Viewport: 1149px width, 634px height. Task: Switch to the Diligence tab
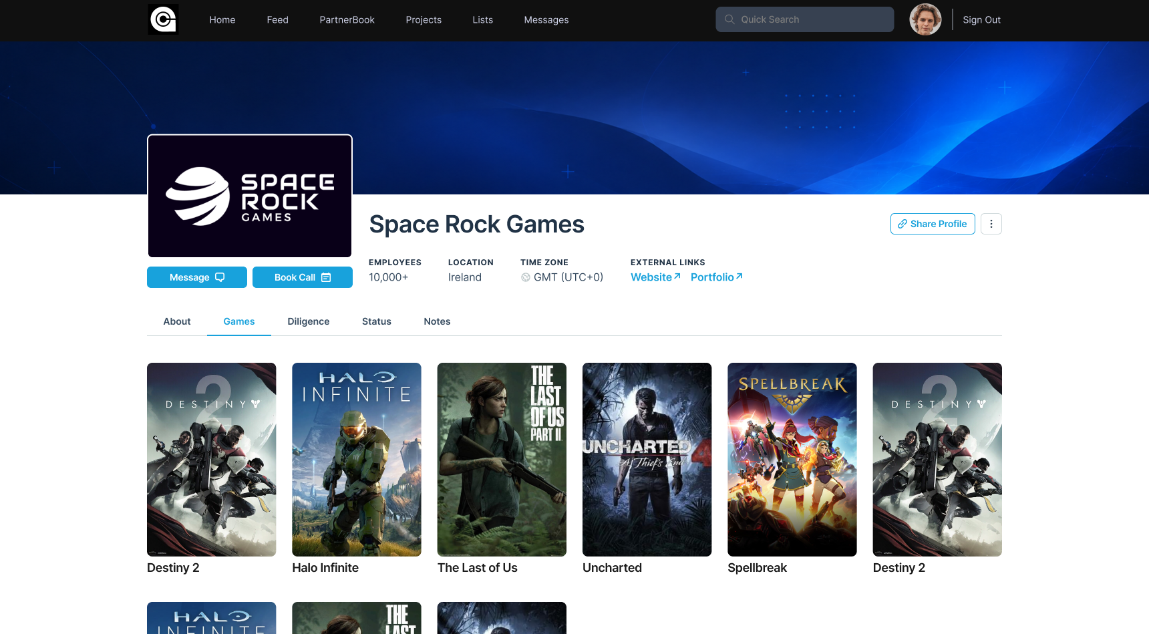309,321
